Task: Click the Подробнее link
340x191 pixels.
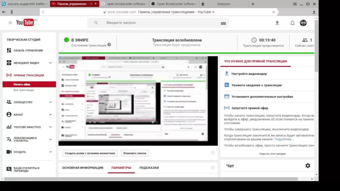Action: pos(284,139)
